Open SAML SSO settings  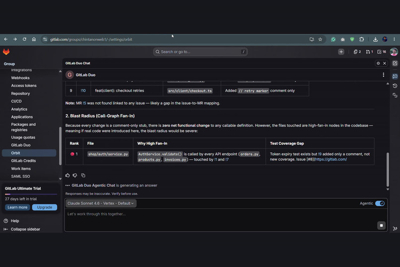tap(20, 177)
